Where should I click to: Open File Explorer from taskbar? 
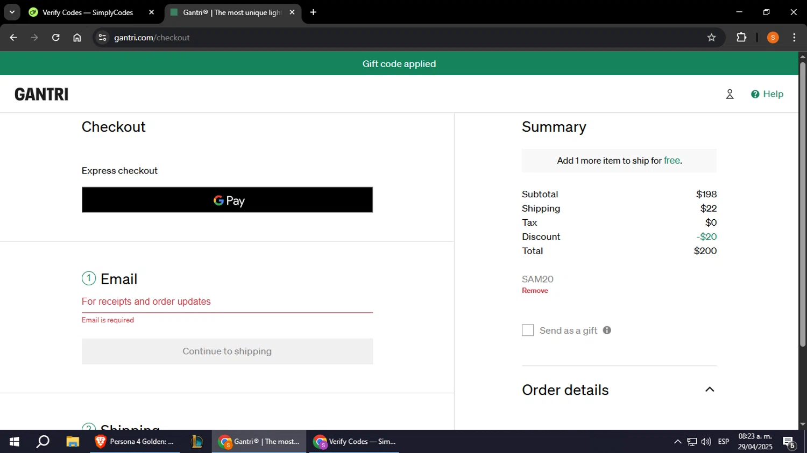point(73,442)
